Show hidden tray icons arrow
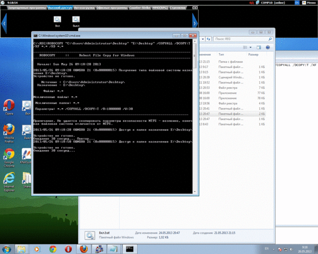318x254 pixels. [273, 250]
